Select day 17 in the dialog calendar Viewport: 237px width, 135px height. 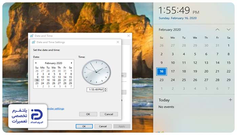42,80
